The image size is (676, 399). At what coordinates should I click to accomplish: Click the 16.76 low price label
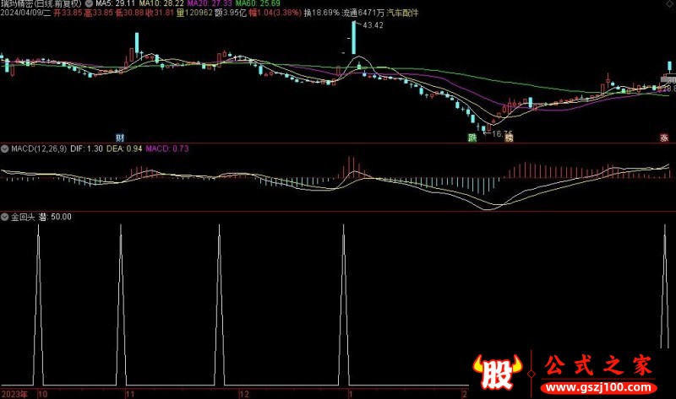point(503,133)
